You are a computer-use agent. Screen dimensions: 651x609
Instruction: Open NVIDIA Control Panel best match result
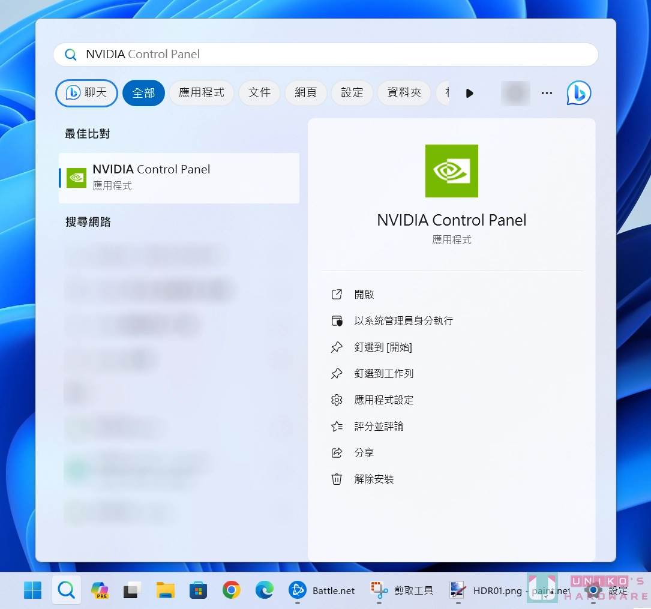tap(179, 178)
